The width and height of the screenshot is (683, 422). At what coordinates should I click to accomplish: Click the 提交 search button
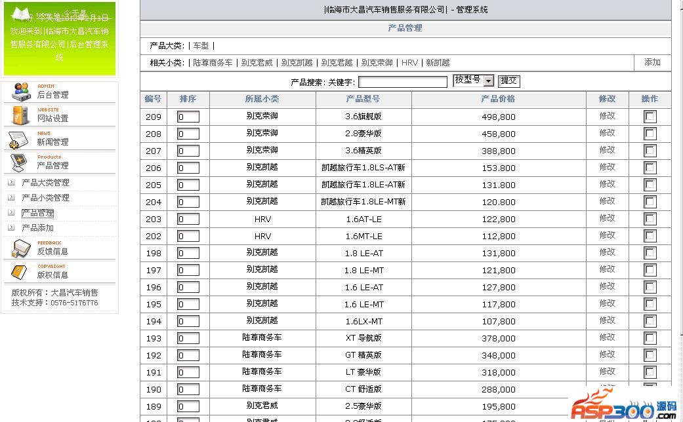pyautogui.click(x=508, y=81)
